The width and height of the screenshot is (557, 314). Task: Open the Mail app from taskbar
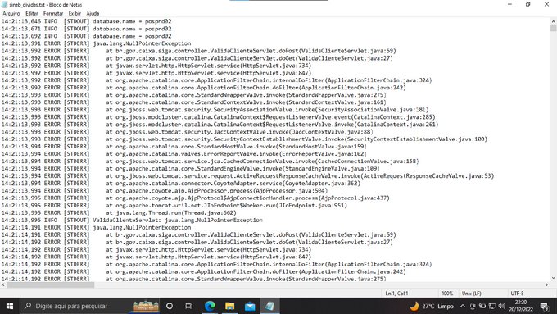pyautogui.click(x=250, y=306)
